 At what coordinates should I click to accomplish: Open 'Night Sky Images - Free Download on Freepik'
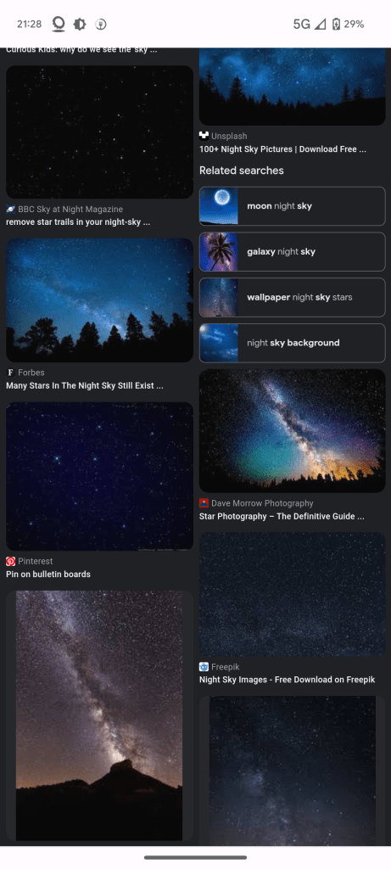[288, 680]
